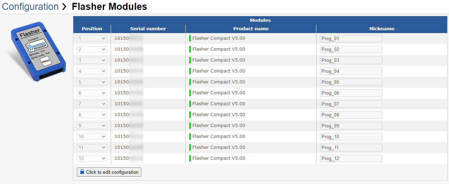Click the 'Click to edit configuration' button
This screenshot has width=449, height=184.
pyautogui.click(x=109, y=172)
